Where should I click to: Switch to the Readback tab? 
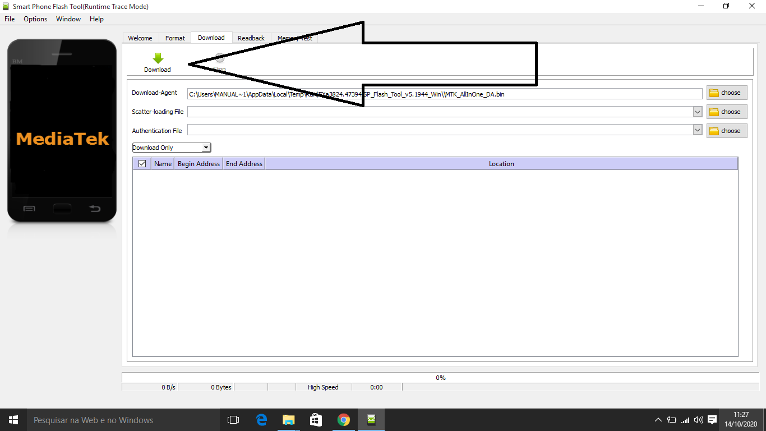(251, 38)
